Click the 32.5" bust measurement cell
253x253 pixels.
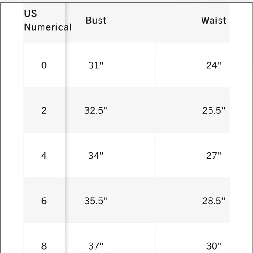tap(96, 110)
